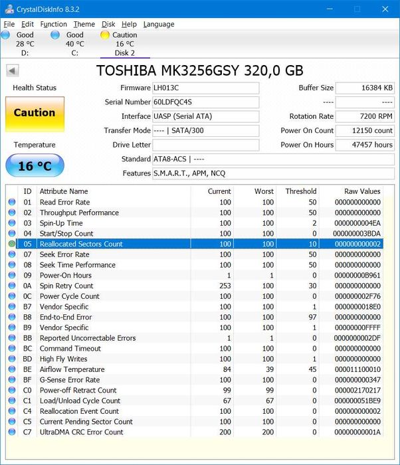The image size is (400, 465).
Task: Click status dot for Throughput Performance row
Action: [12, 213]
